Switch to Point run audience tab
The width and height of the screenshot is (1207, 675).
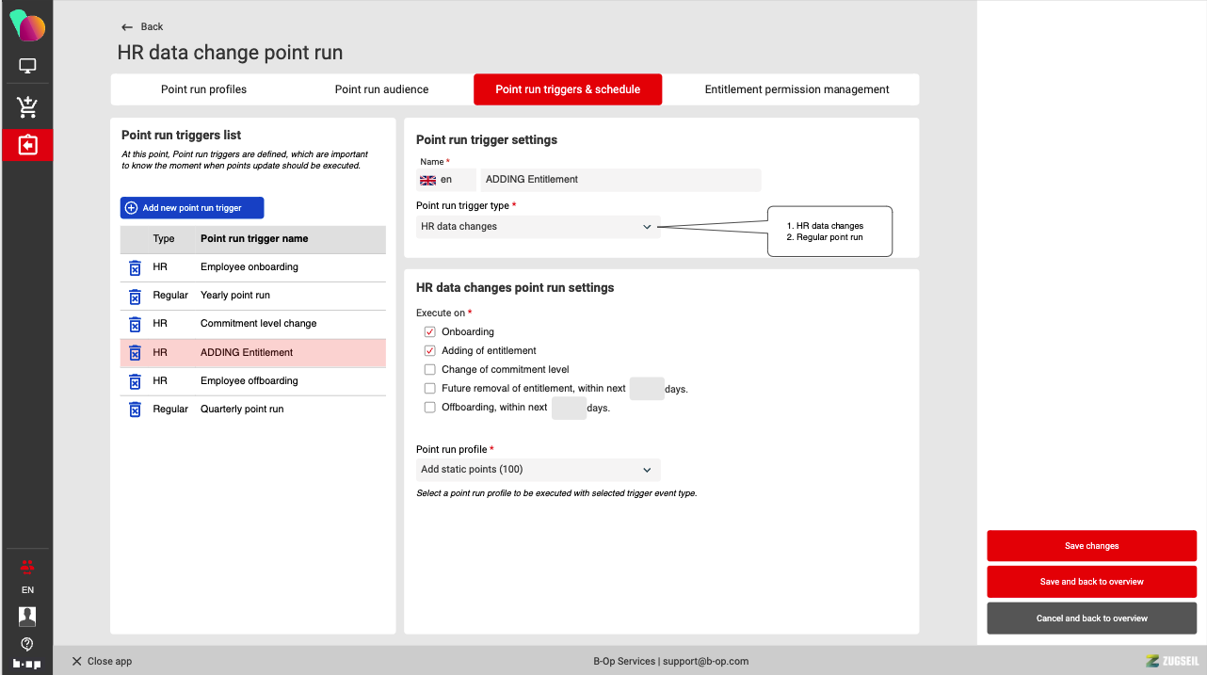point(381,89)
